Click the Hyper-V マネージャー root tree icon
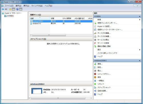 coord(3,13)
